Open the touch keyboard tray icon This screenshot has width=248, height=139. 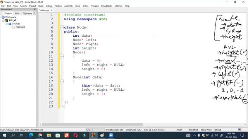pos(188,135)
